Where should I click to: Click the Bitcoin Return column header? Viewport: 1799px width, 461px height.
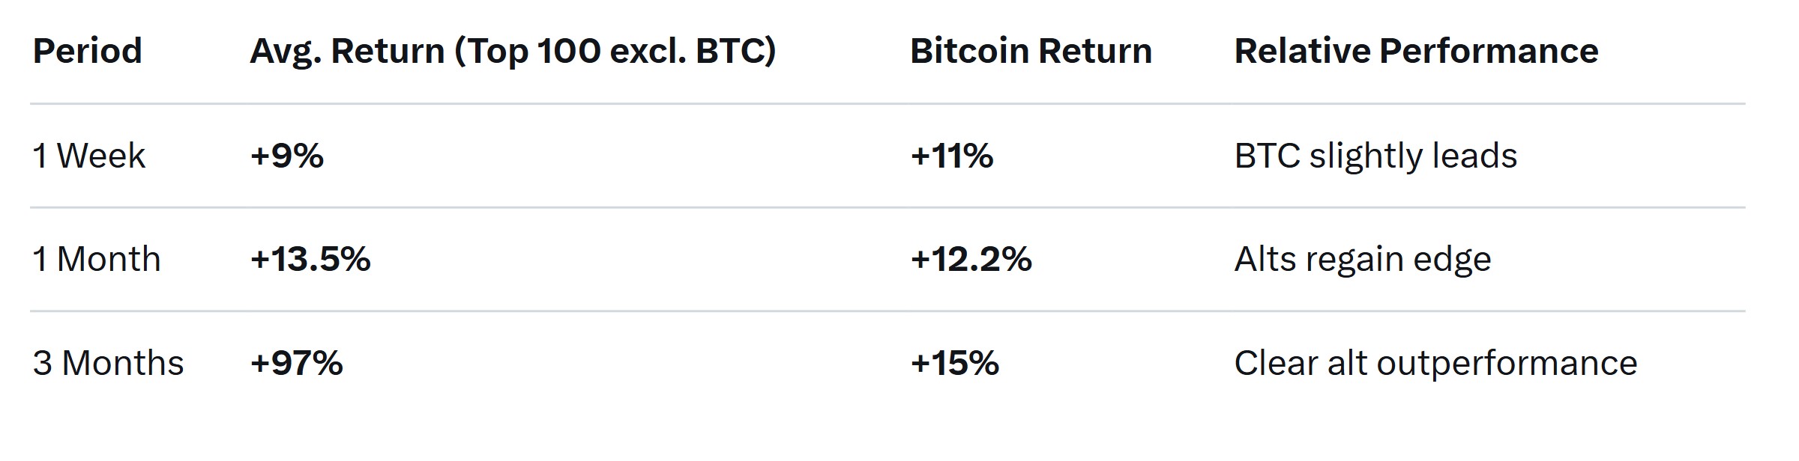coord(1031,51)
